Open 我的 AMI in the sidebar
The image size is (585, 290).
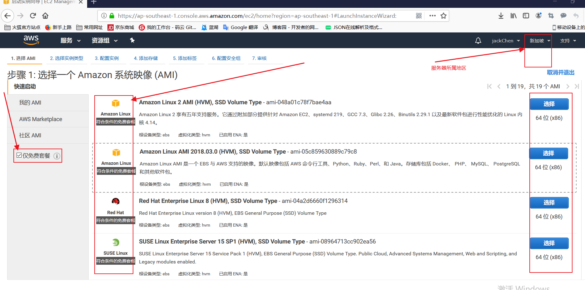[48, 103]
